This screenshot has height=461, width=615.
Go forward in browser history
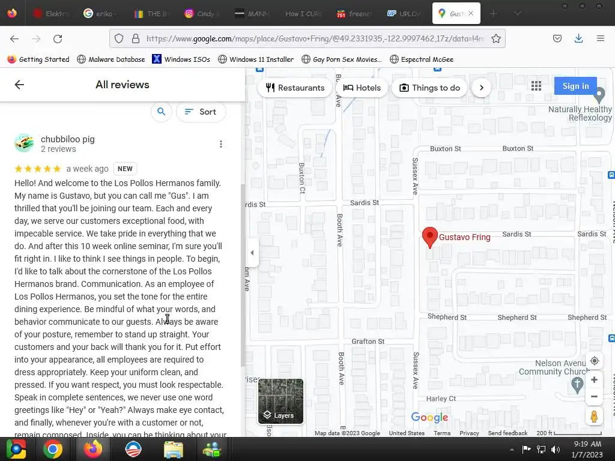click(x=36, y=38)
